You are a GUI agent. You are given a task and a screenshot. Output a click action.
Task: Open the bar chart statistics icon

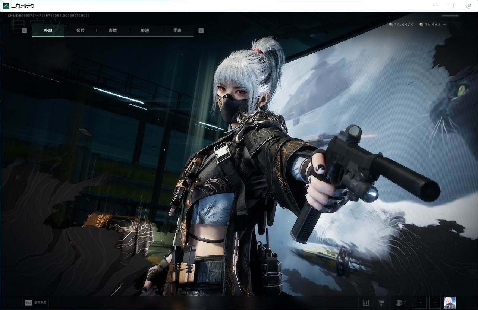[x=366, y=303]
